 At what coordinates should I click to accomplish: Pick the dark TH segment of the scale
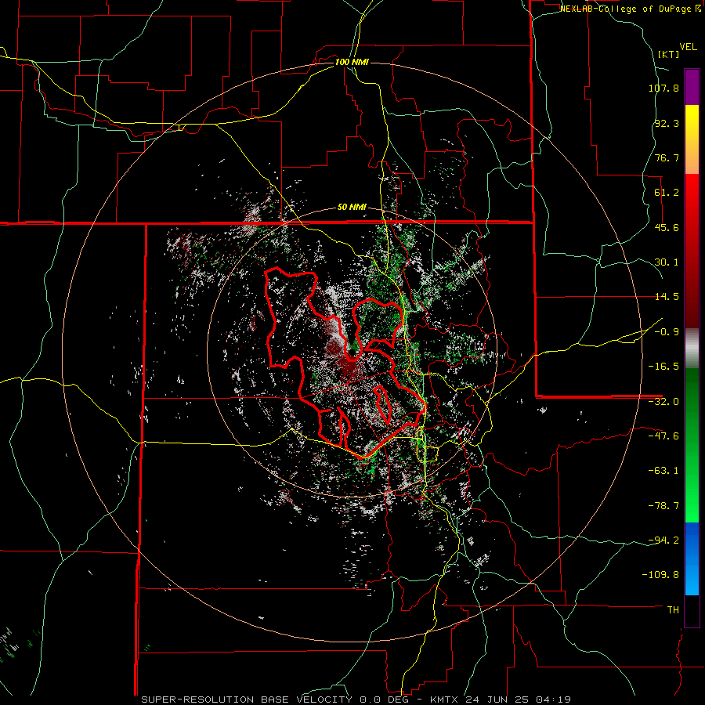692,611
